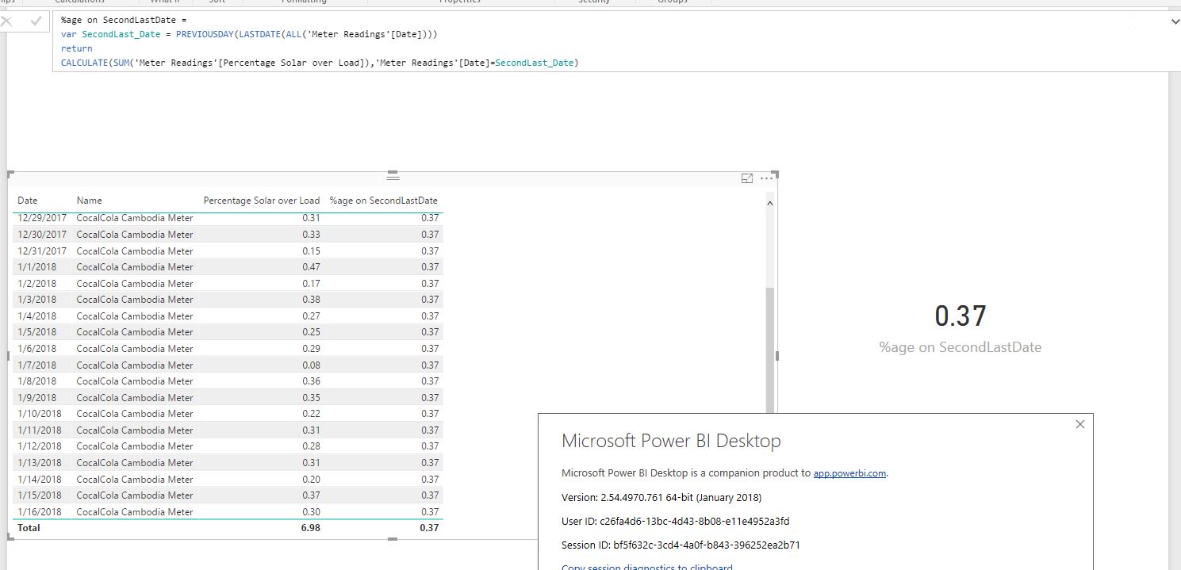Screen dimensions: 1181x570
Task: Click the 0.17 value in the 1/2/2018 row
Action: (x=312, y=284)
